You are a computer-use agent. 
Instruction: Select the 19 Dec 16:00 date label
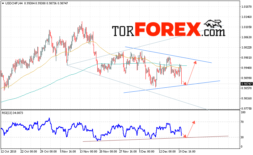(x=187, y=152)
